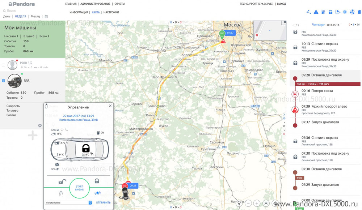Click TECHSUPPORT account balance link

(256, 4)
